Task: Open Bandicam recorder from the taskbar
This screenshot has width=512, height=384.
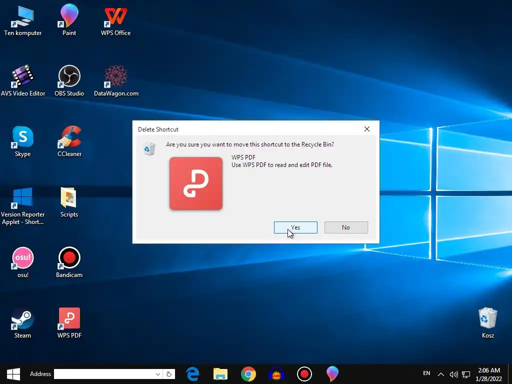Action: point(304,374)
